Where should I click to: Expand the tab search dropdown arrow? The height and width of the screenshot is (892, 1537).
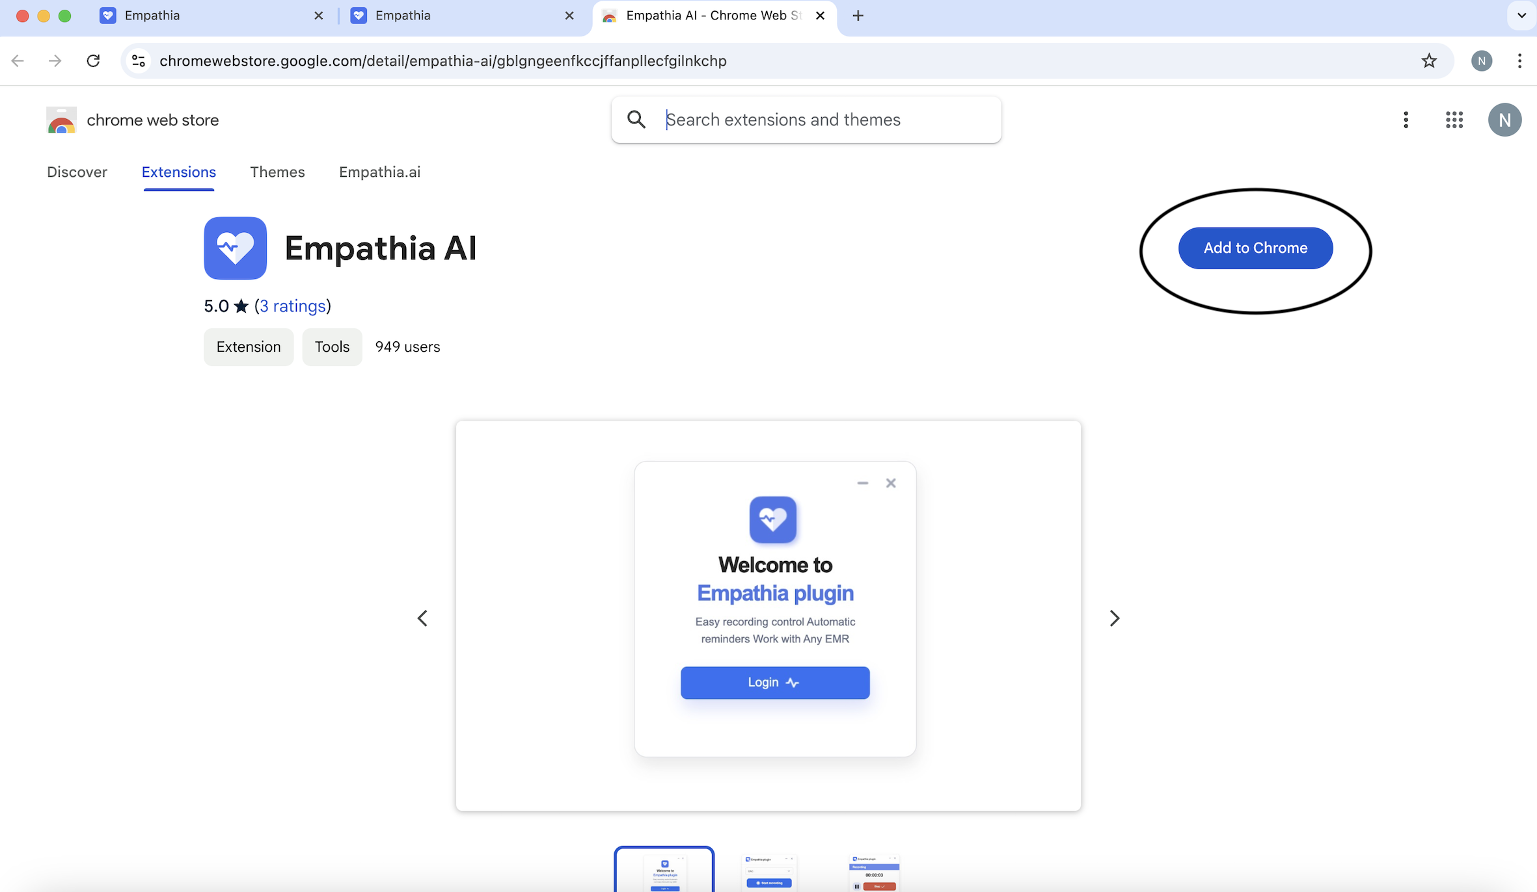coord(1521,16)
